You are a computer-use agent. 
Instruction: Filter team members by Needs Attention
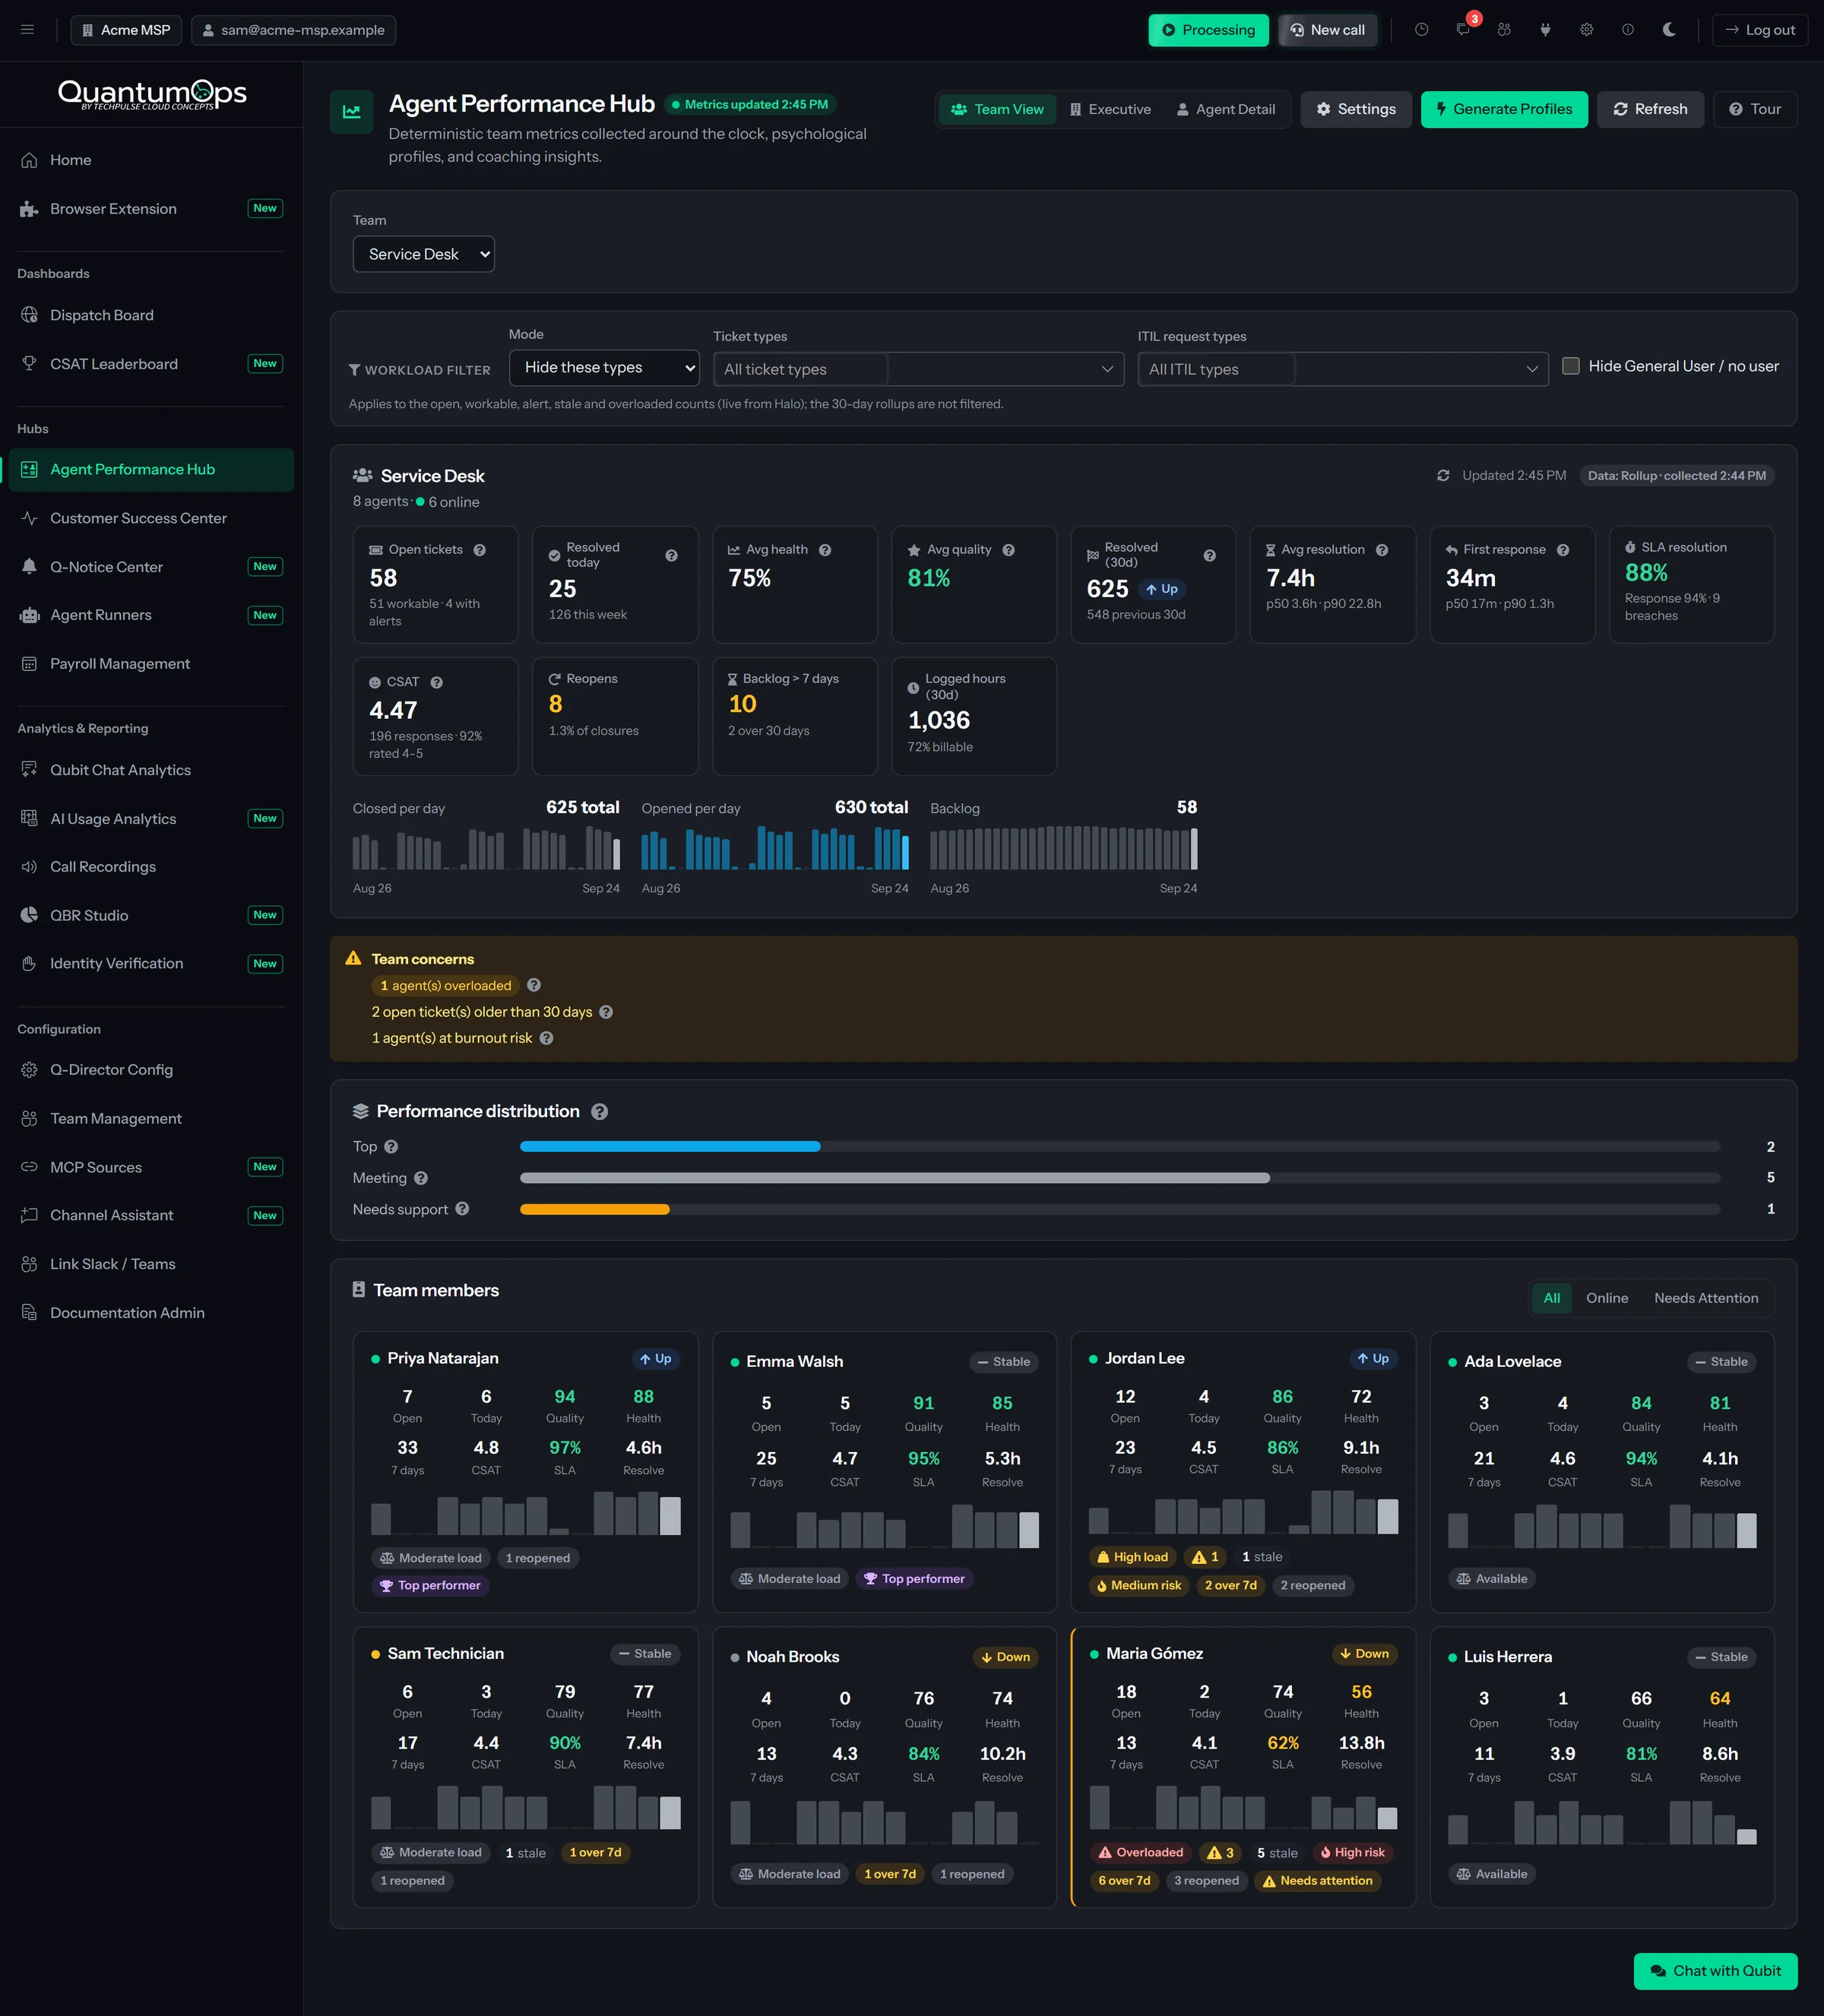tap(1706, 1298)
